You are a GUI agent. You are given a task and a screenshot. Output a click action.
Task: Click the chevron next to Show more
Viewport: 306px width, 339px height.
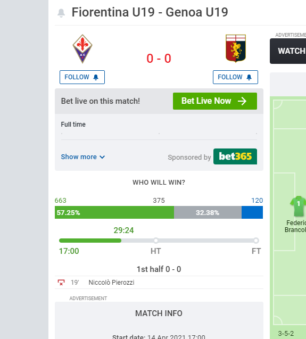[102, 157]
